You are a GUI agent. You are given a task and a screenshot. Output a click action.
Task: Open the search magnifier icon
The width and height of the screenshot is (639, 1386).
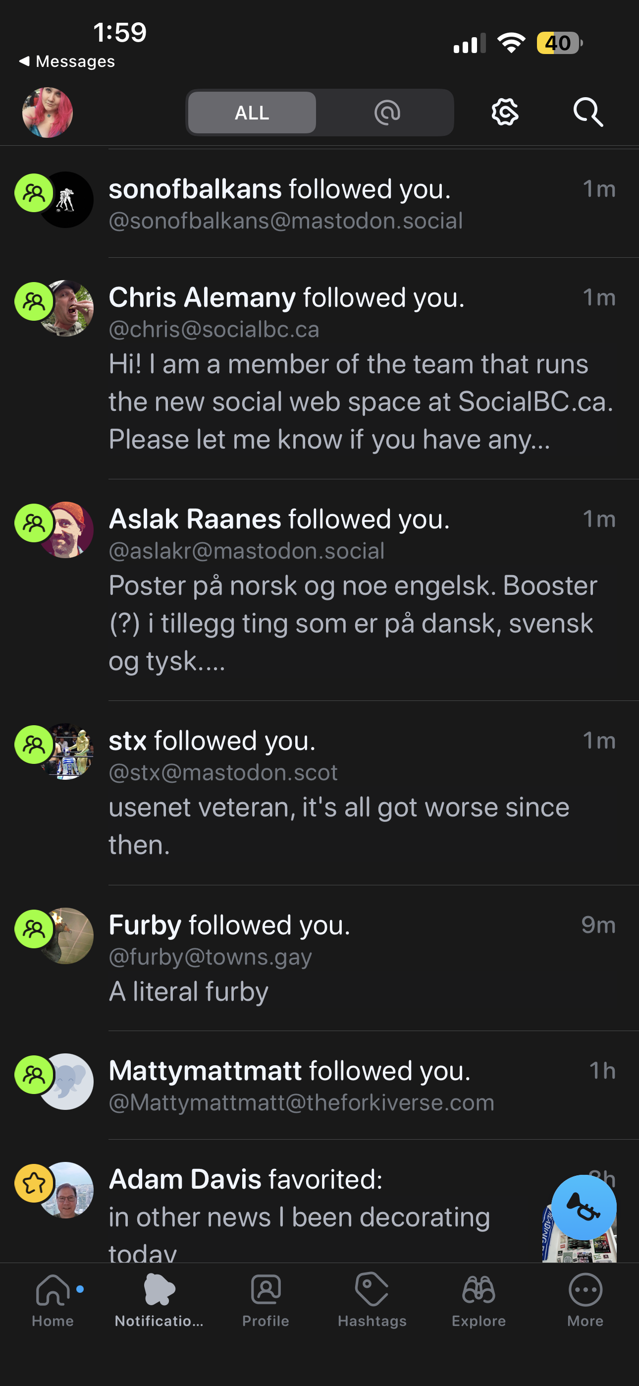(x=587, y=113)
